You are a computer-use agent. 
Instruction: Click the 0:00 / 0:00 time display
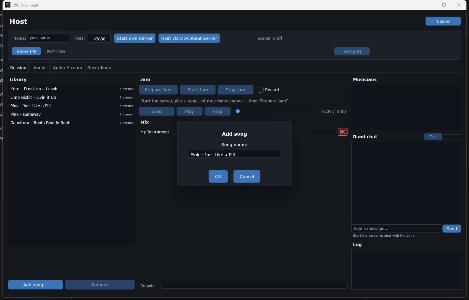click(x=334, y=111)
